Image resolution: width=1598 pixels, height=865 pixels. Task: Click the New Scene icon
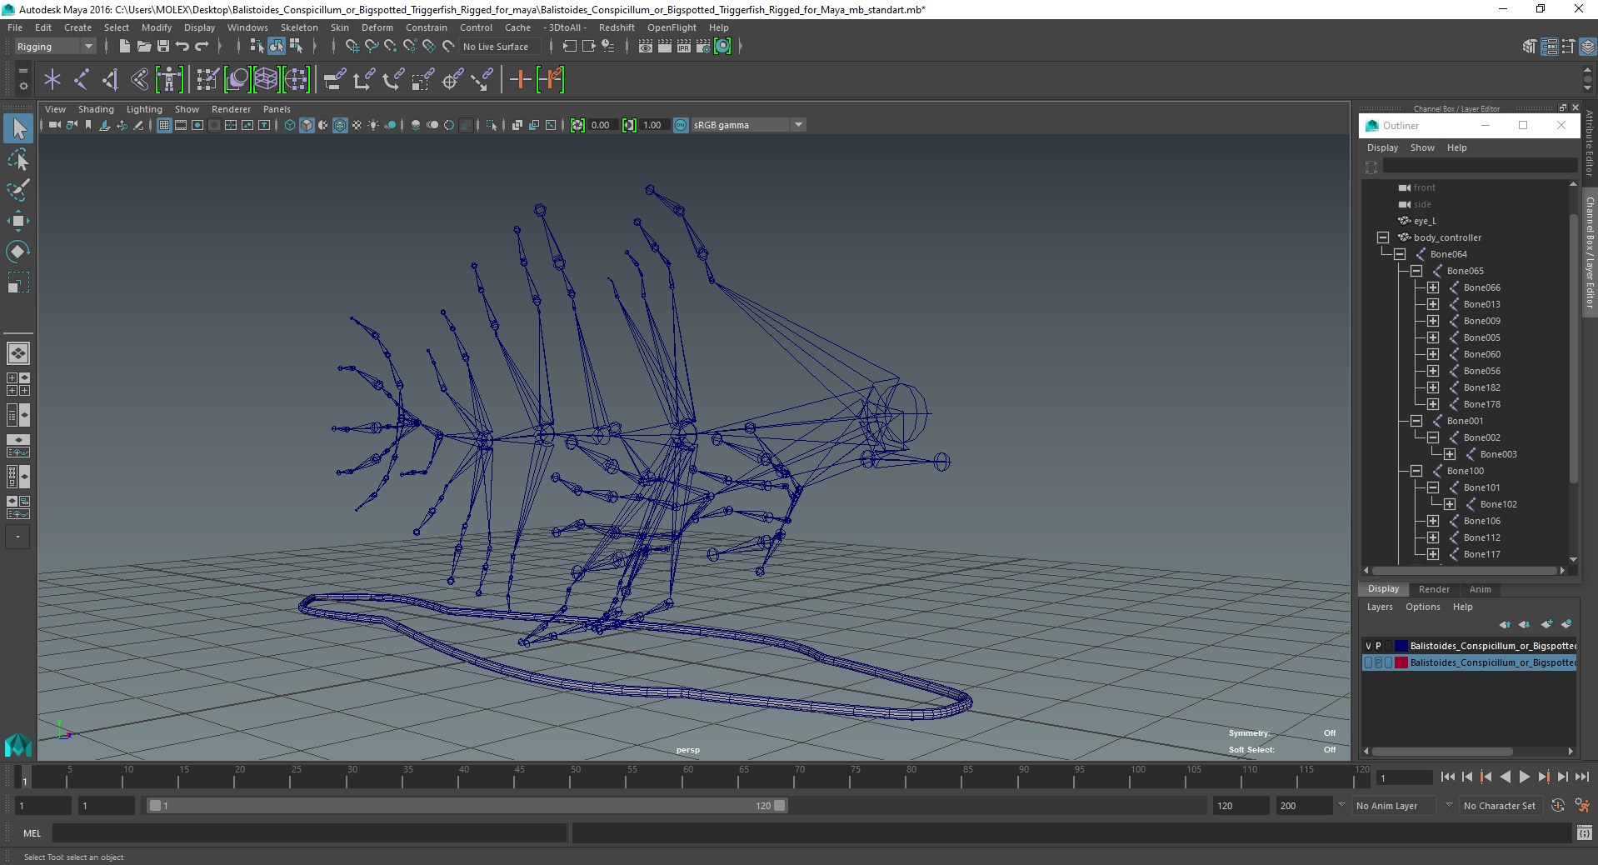coord(124,47)
